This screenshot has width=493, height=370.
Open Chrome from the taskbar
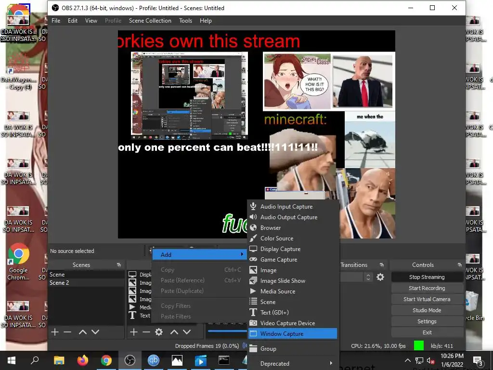click(106, 360)
